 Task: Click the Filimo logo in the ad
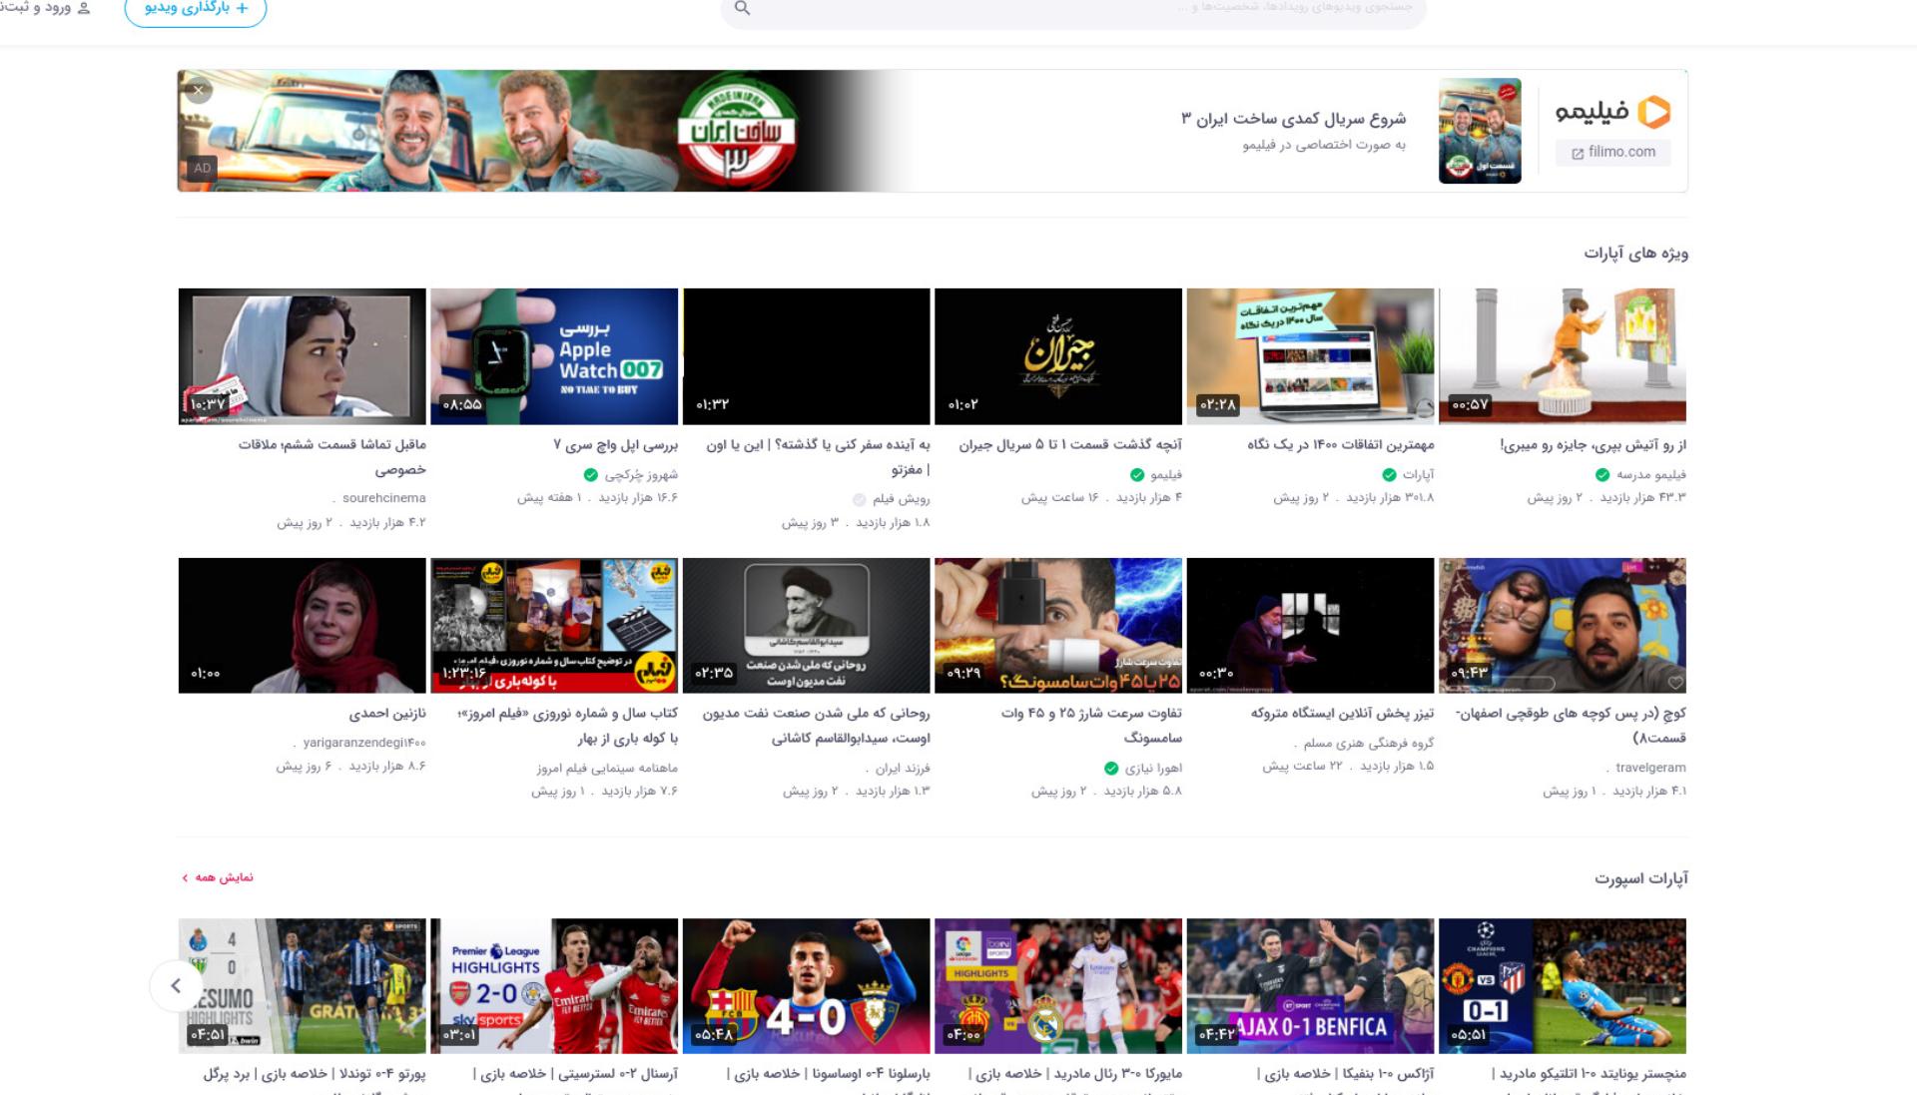[1612, 112]
